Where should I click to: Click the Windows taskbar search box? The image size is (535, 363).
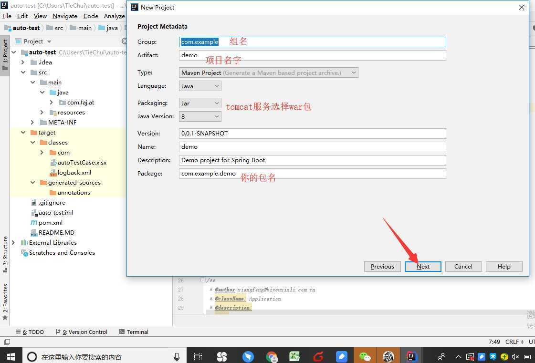[x=105, y=357]
